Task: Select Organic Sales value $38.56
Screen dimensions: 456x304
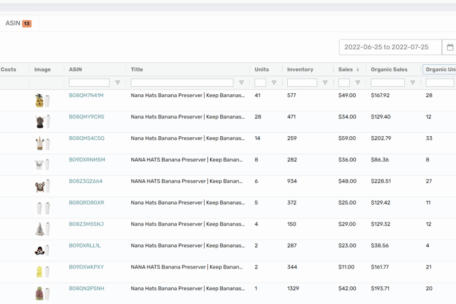Action: (x=380, y=246)
